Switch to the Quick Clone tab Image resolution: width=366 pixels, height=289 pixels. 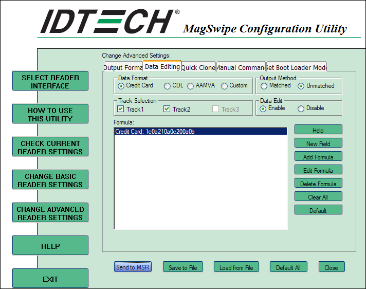[198, 67]
